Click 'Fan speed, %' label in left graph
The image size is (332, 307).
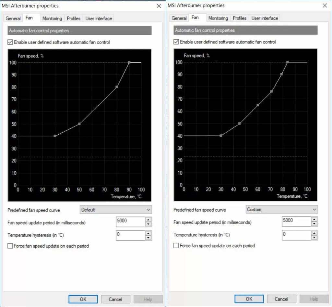(31, 56)
